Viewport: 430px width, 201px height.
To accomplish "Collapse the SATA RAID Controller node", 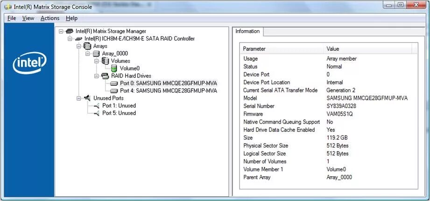I will [70, 39].
